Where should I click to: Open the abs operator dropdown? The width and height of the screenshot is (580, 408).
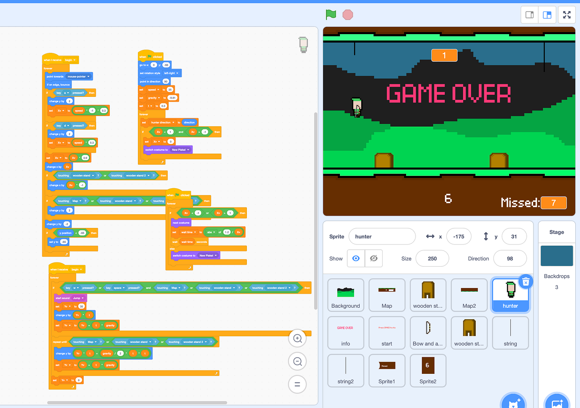211,232
